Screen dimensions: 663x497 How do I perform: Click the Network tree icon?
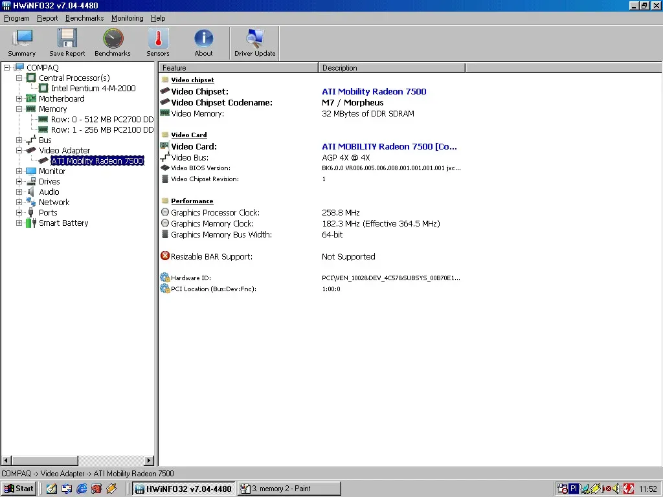point(31,202)
